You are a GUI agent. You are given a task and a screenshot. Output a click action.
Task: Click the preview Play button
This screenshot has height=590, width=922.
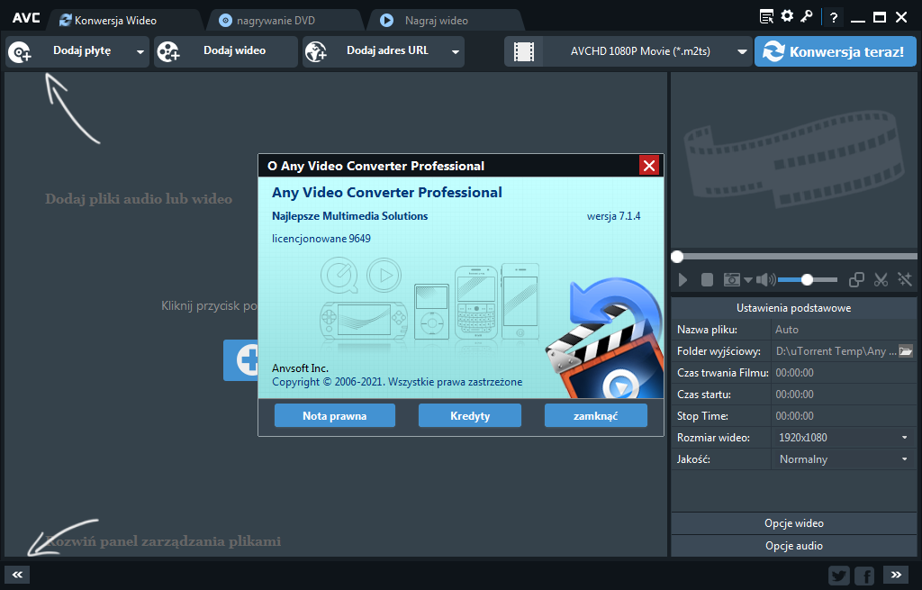pos(682,280)
